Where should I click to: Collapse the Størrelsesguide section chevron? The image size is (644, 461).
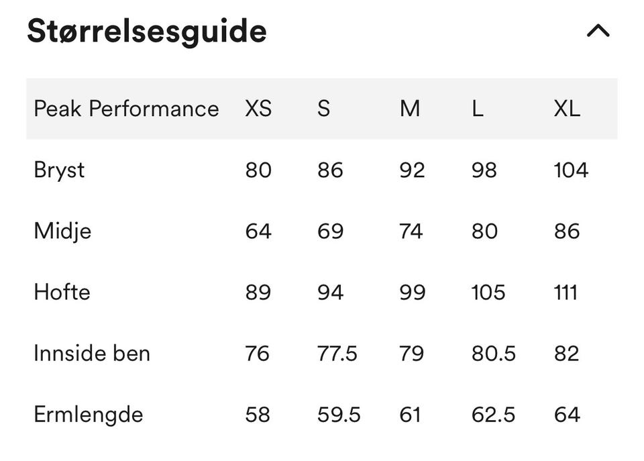tap(598, 31)
